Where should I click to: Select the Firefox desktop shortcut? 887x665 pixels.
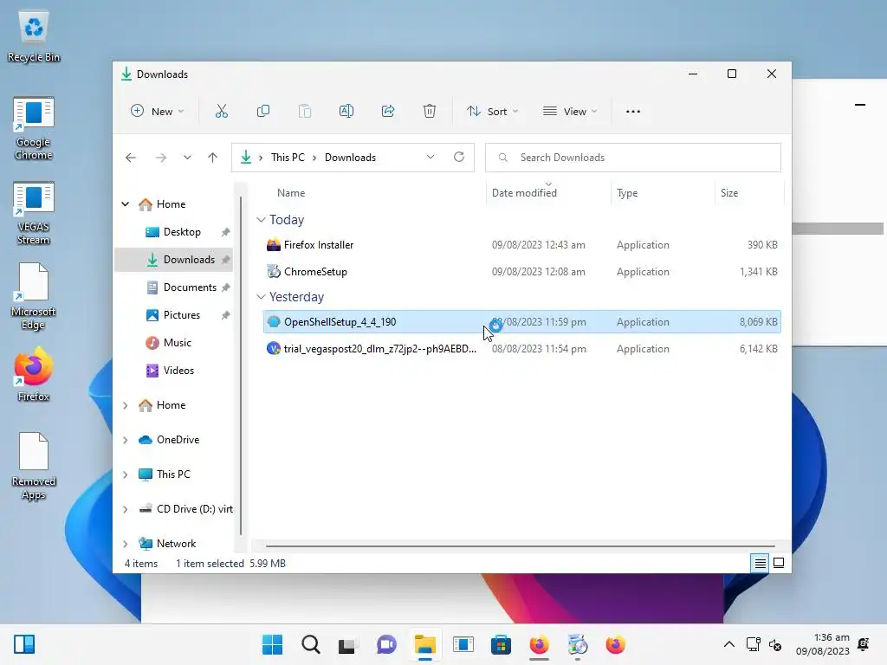[34, 375]
